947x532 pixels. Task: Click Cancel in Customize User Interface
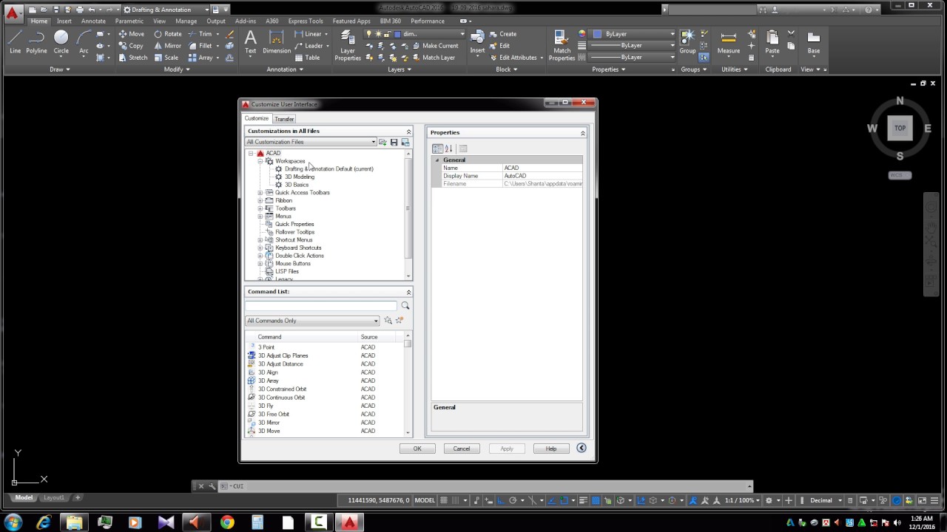coord(462,449)
